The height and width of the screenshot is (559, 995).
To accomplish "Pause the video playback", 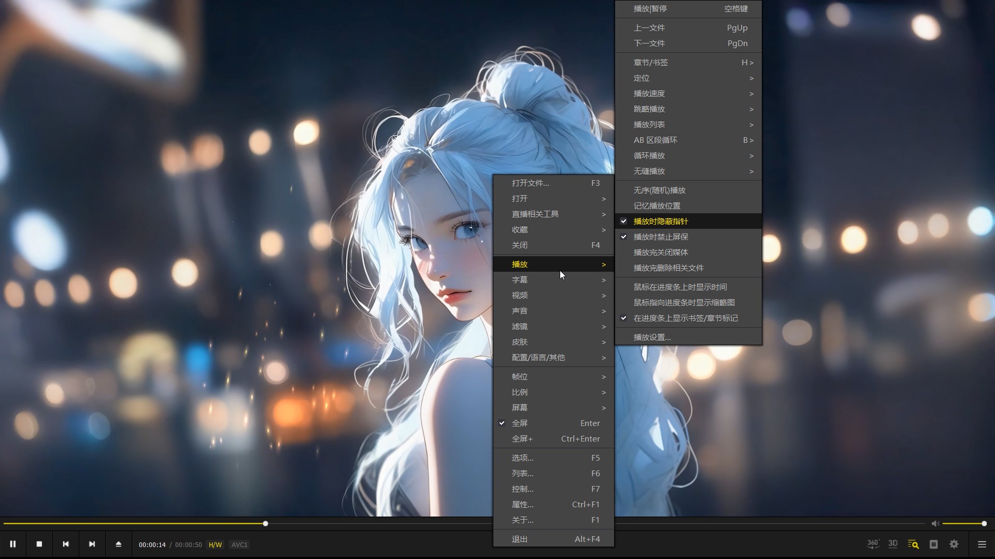I will [13, 544].
